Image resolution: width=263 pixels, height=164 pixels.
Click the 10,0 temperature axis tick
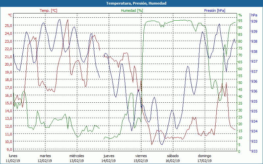9,142
